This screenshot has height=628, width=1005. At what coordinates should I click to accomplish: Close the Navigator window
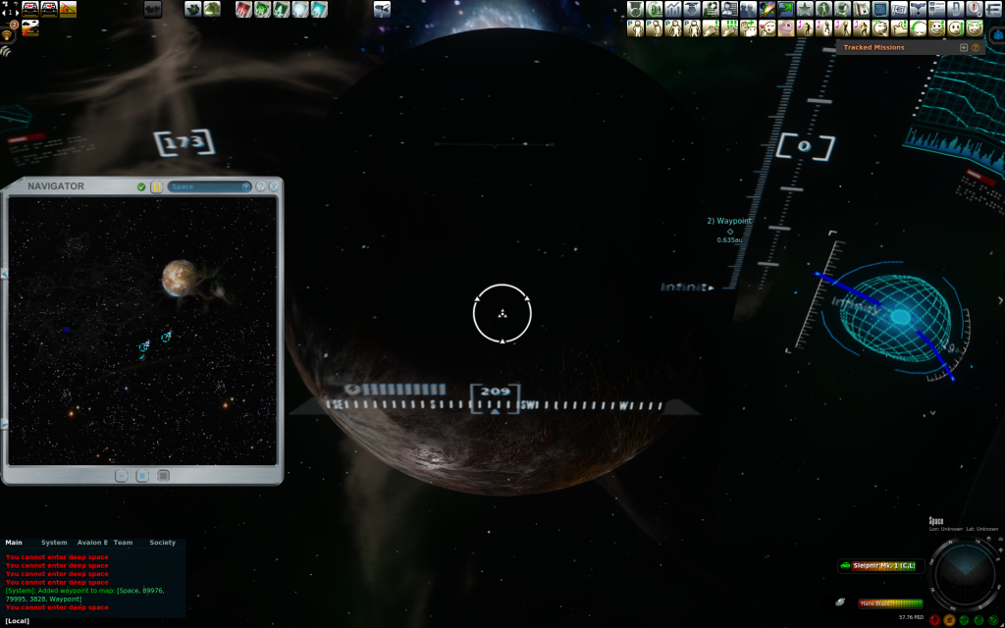(x=274, y=186)
